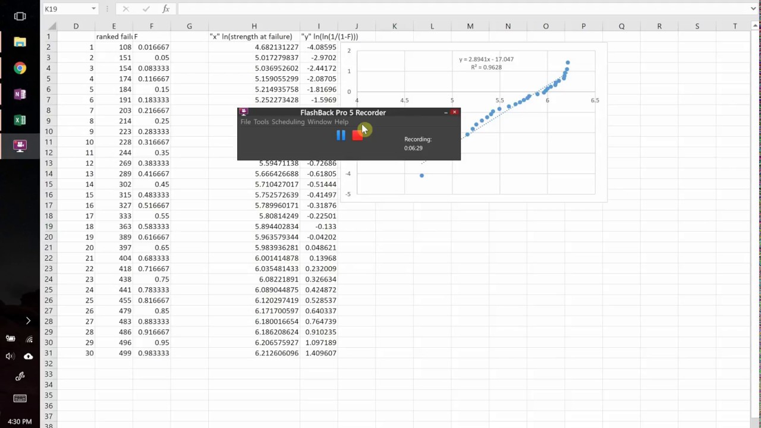The image size is (761, 428).
Task: Click cell with value 0.283333
Action: (152, 131)
